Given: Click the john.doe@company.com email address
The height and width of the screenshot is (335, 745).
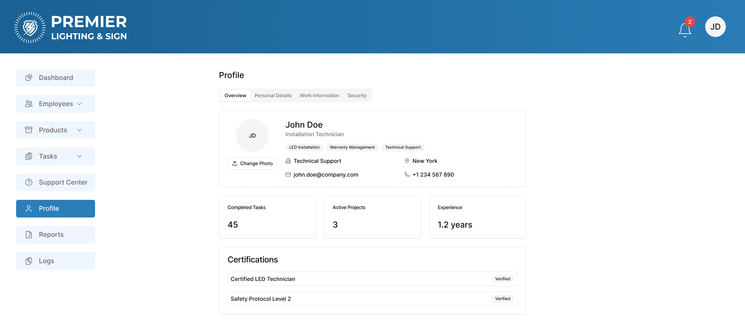Looking at the screenshot, I should (x=326, y=175).
